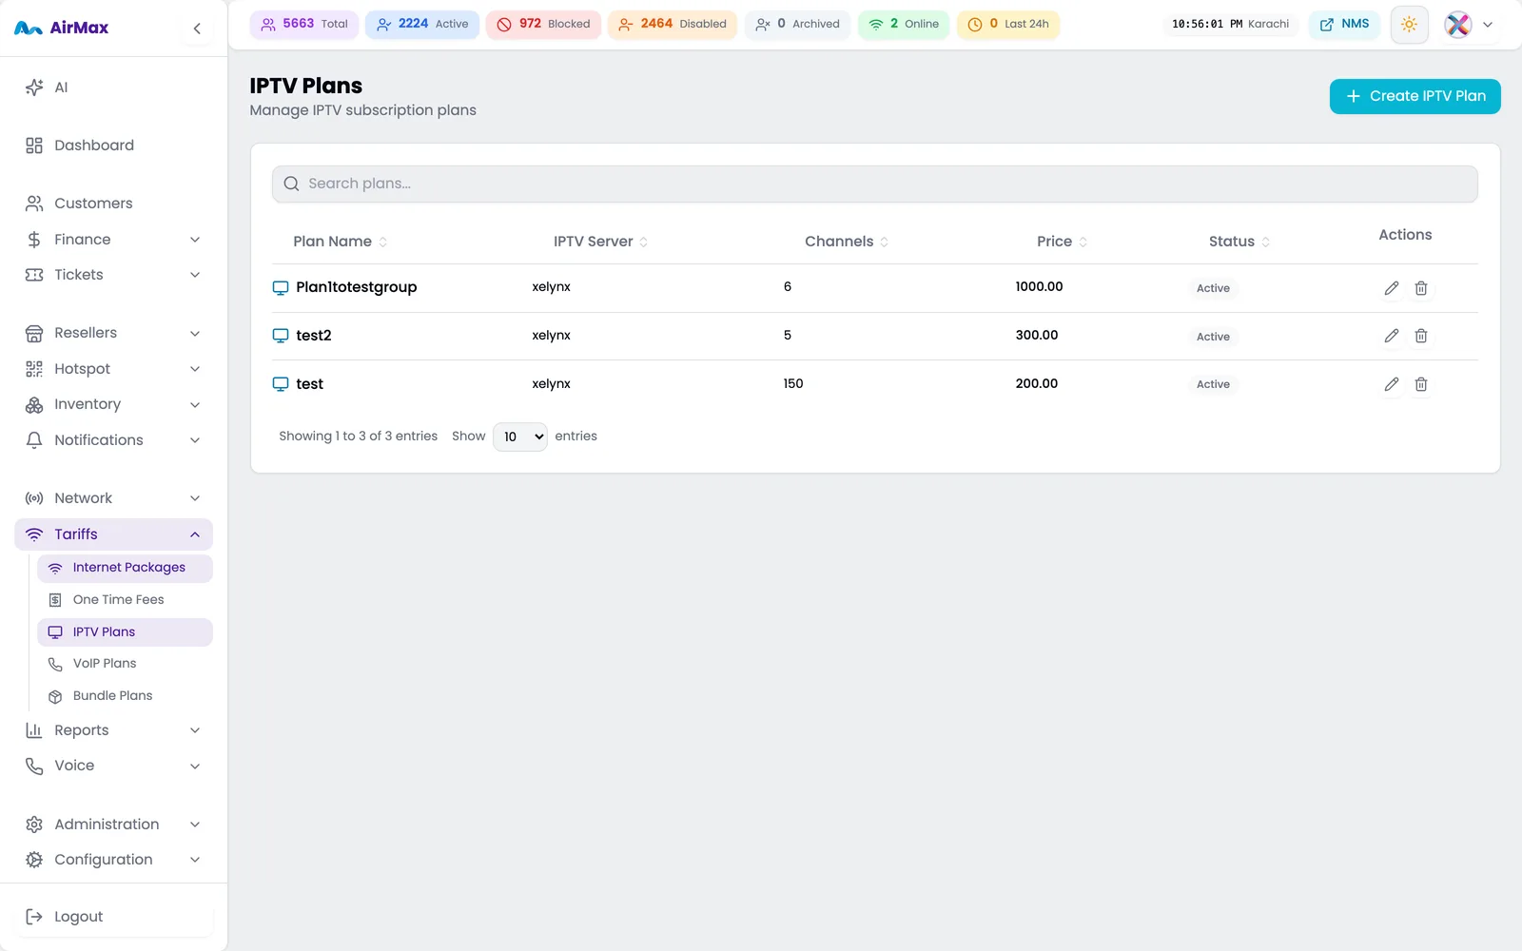Open the entries-per-page dropdown showing 10
Image resolution: width=1522 pixels, height=951 pixels.
click(x=520, y=437)
